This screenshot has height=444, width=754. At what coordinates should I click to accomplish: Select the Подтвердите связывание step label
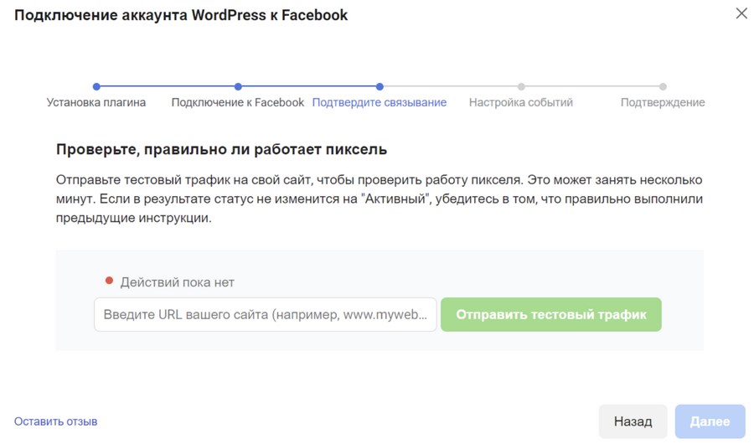(380, 102)
